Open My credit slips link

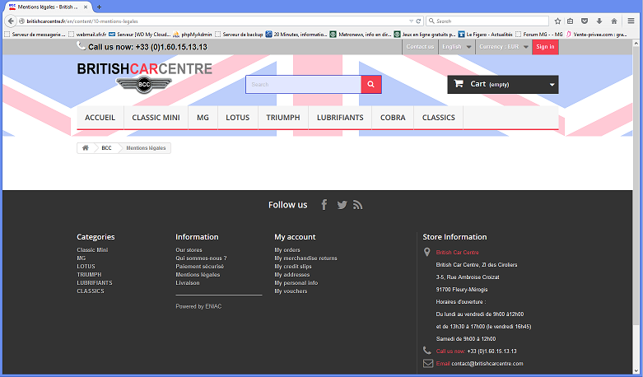tap(293, 267)
